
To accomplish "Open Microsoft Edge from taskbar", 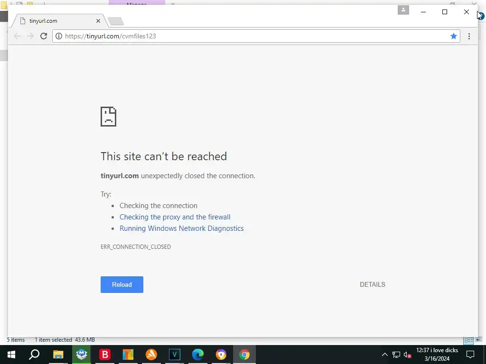I will tap(198, 355).
